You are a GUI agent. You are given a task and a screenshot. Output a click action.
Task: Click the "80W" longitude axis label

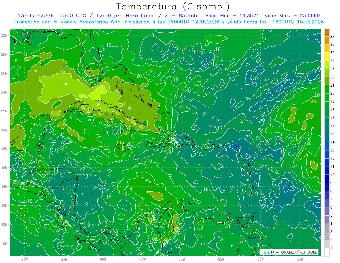pyautogui.click(x=103, y=259)
